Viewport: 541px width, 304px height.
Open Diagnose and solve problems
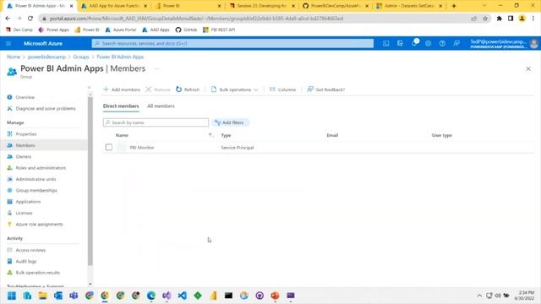45,109
